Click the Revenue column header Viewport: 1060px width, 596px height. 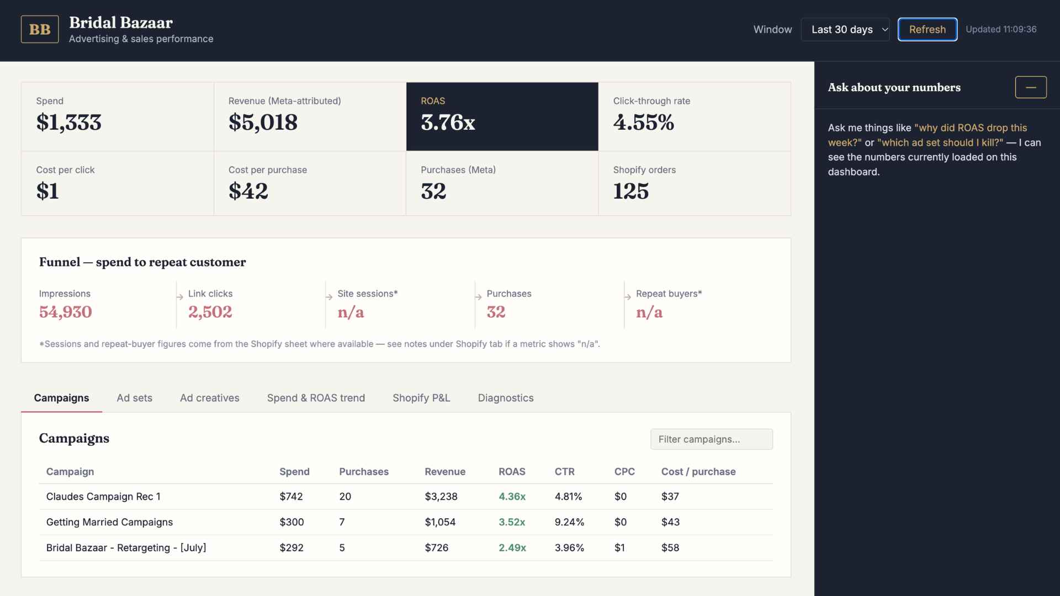coord(445,472)
